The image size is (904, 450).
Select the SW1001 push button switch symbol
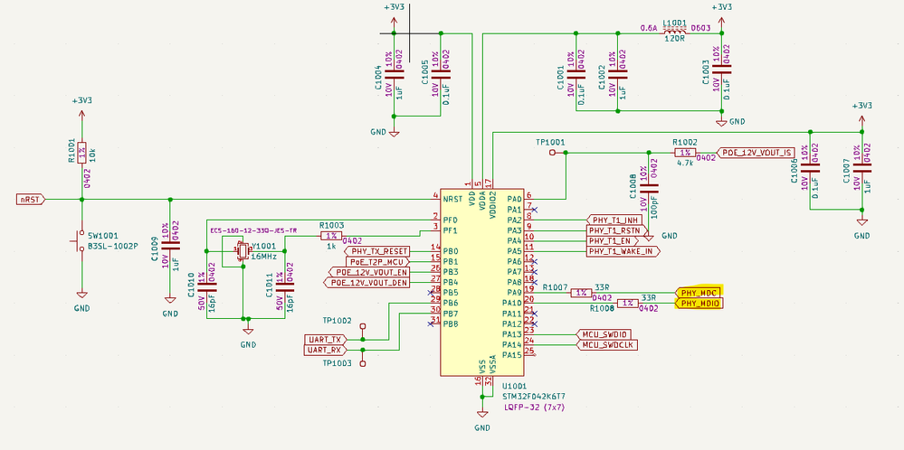click(x=79, y=240)
